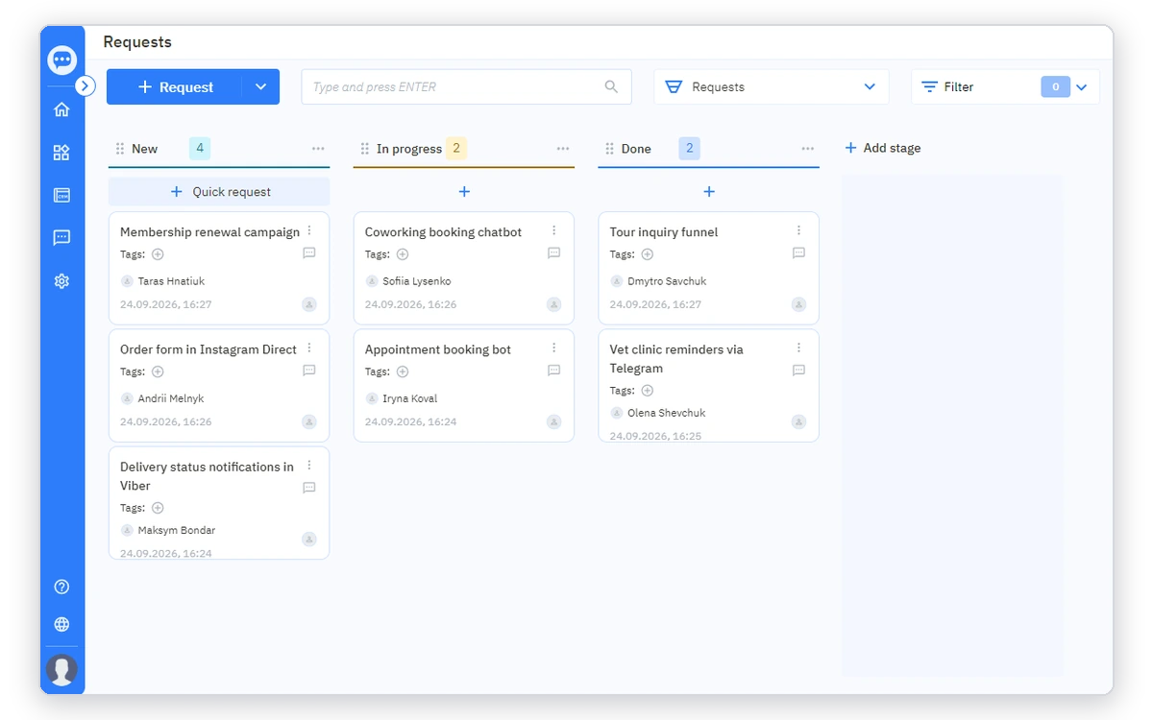Screen dimensions: 1153x720
Task: Select contact Taras Hnatiuk
Action: (x=171, y=281)
